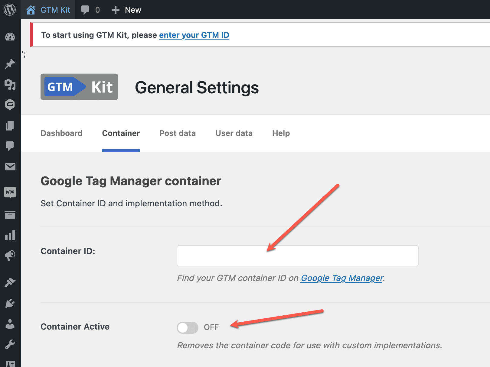
Task: Open the Posts menu via the pin icon
Action: (10, 63)
